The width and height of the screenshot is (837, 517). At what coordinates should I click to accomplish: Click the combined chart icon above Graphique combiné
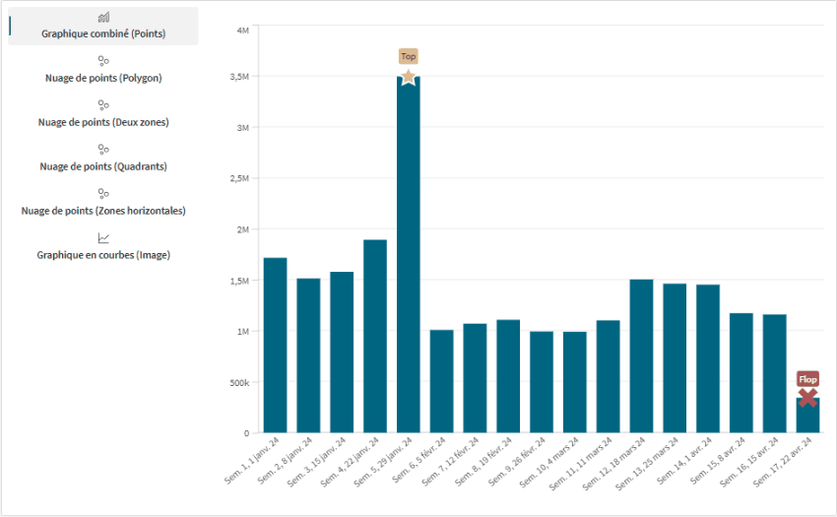coord(103,18)
